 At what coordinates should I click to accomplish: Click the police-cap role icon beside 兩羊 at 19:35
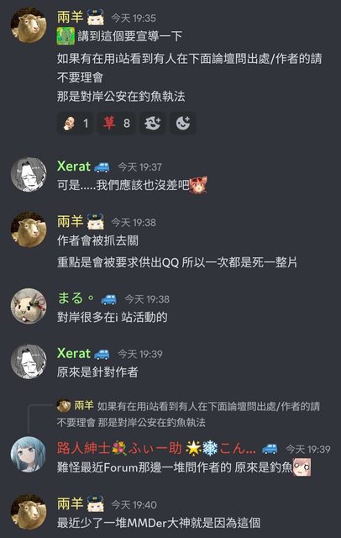pos(96,17)
